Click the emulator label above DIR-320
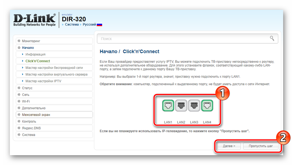Image resolution: width=293 pixels, height=165 pixels. point(67,14)
